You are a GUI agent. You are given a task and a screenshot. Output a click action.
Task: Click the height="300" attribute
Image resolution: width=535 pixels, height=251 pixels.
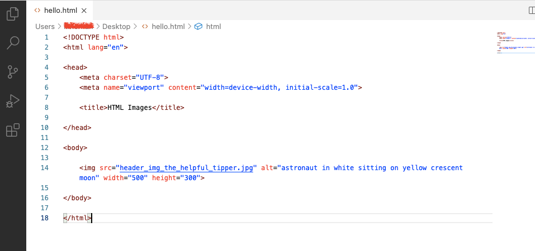tap(176, 178)
